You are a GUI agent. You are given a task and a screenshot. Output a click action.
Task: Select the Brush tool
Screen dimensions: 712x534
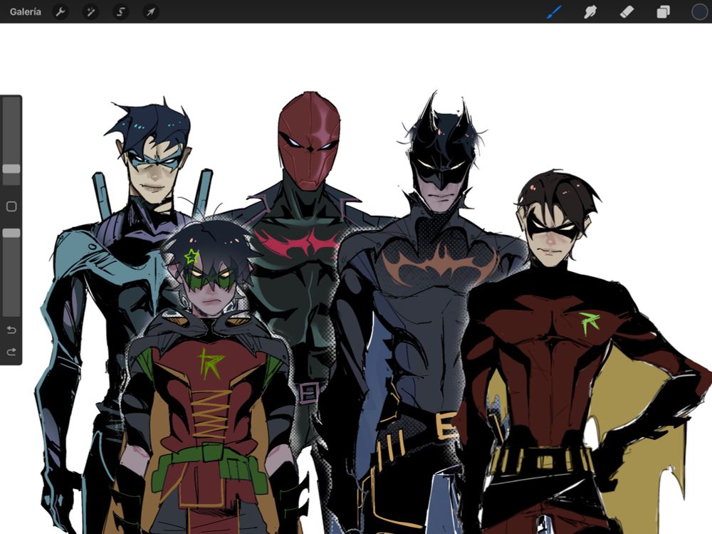(x=554, y=12)
